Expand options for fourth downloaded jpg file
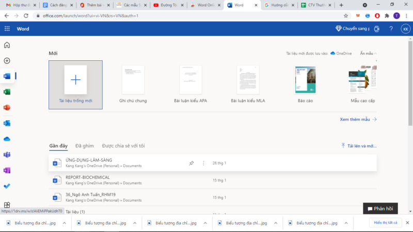 276,223
